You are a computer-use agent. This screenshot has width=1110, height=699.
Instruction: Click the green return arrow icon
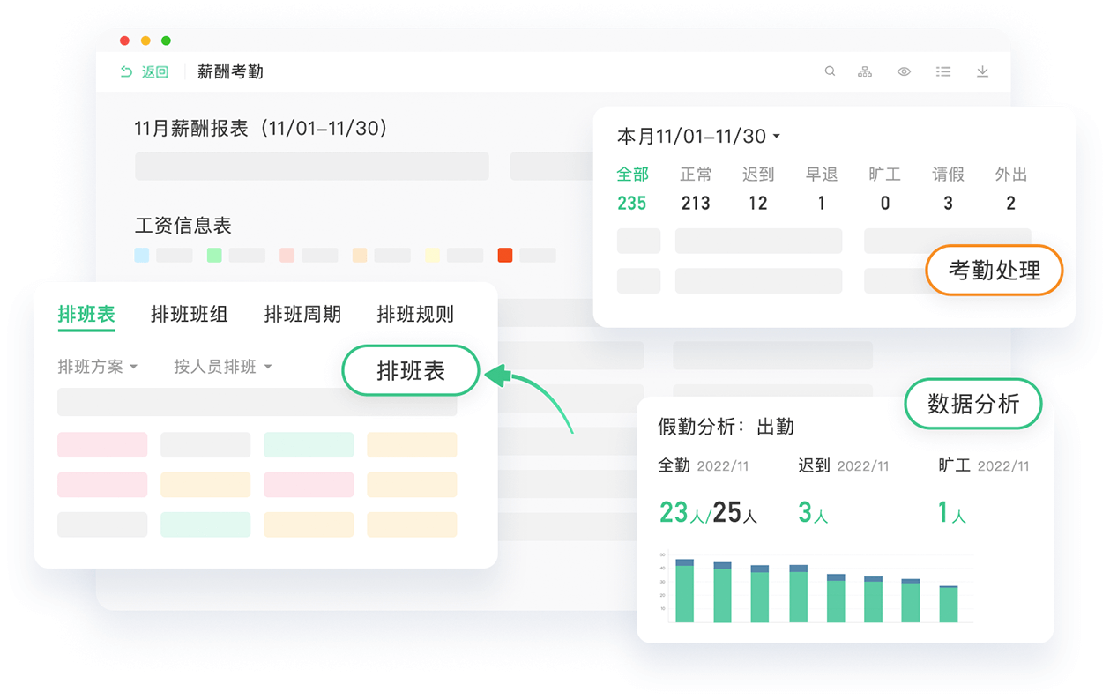[x=127, y=72]
